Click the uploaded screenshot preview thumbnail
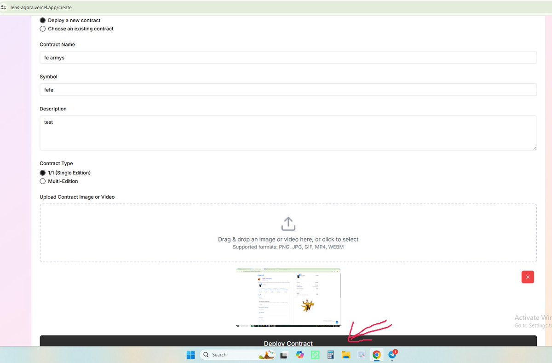 (288, 297)
